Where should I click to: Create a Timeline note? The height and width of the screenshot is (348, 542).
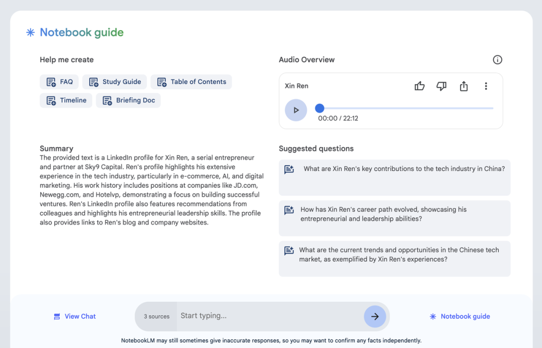point(66,100)
